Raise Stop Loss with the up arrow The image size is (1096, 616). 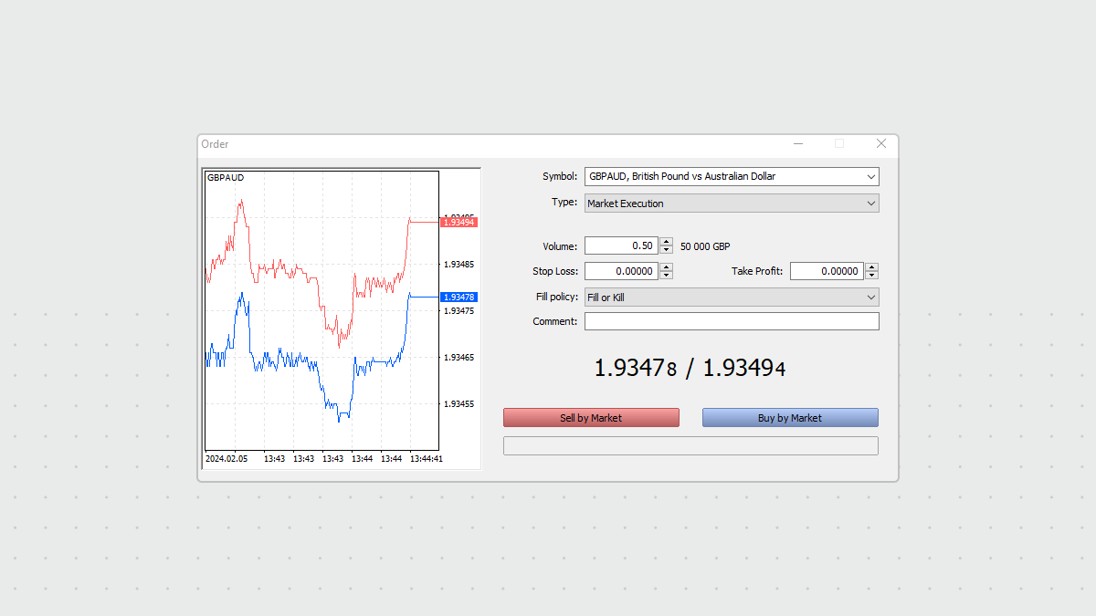pos(667,267)
